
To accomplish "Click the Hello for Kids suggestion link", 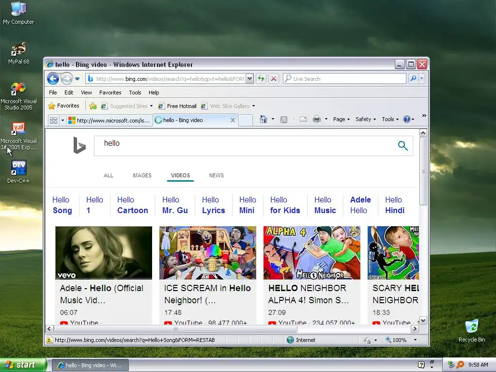I will [x=285, y=205].
